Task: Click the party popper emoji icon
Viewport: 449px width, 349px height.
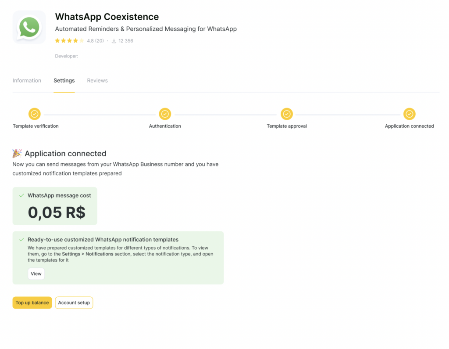Action: (x=17, y=153)
